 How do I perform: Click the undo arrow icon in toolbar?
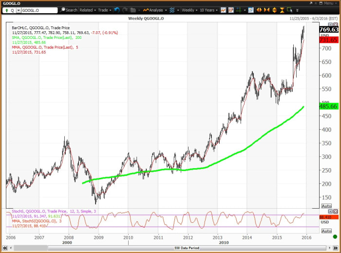(x=117, y=10)
